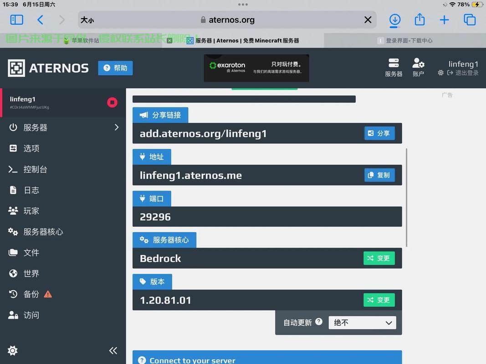This screenshot has height=364, width=486.
Task: Click the 自动更新 help question icon
Action: pyautogui.click(x=319, y=322)
